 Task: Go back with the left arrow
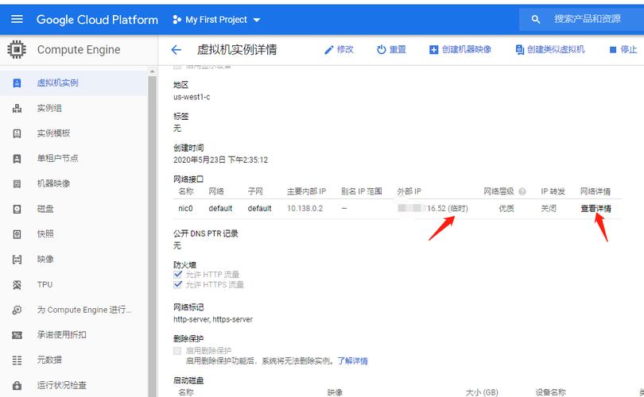pyautogui.click(x=177, y=50)
